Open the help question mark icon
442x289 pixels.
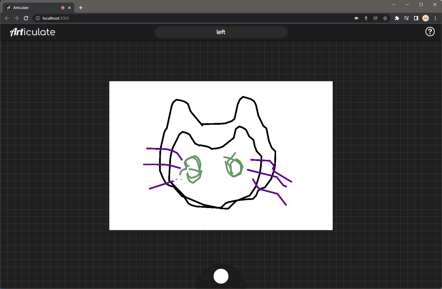click(430, 32)
